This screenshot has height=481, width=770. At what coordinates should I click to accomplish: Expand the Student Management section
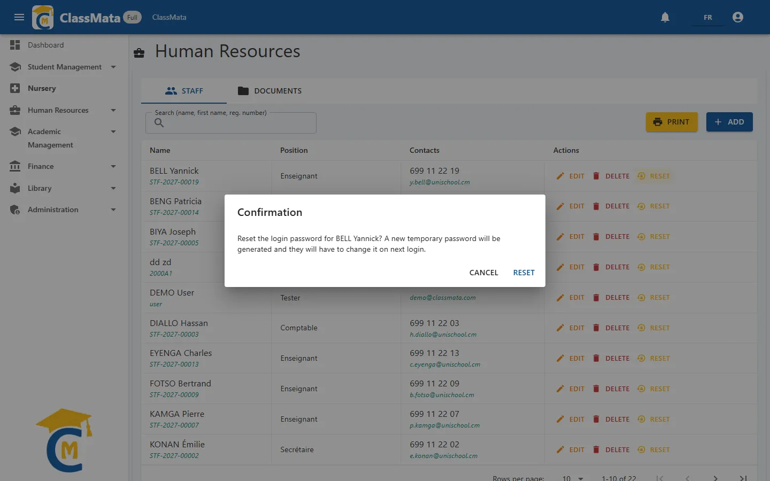pos(113,67)
